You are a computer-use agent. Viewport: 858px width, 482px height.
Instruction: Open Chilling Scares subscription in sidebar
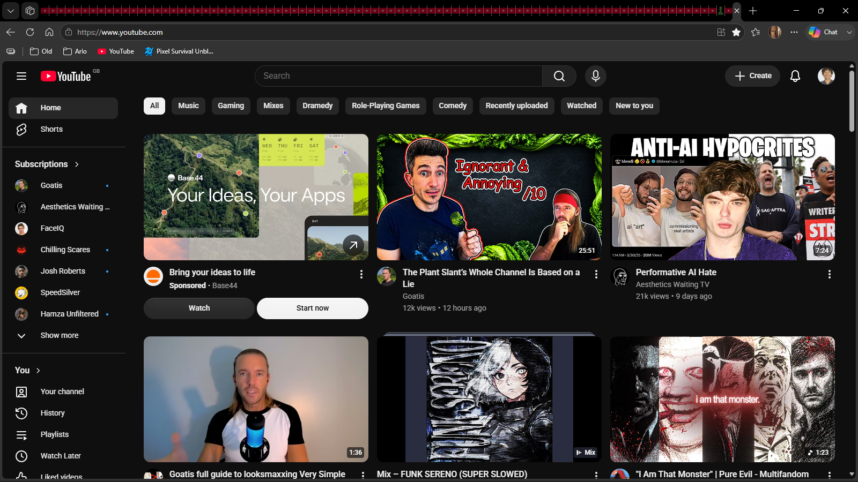coord(63,250)
